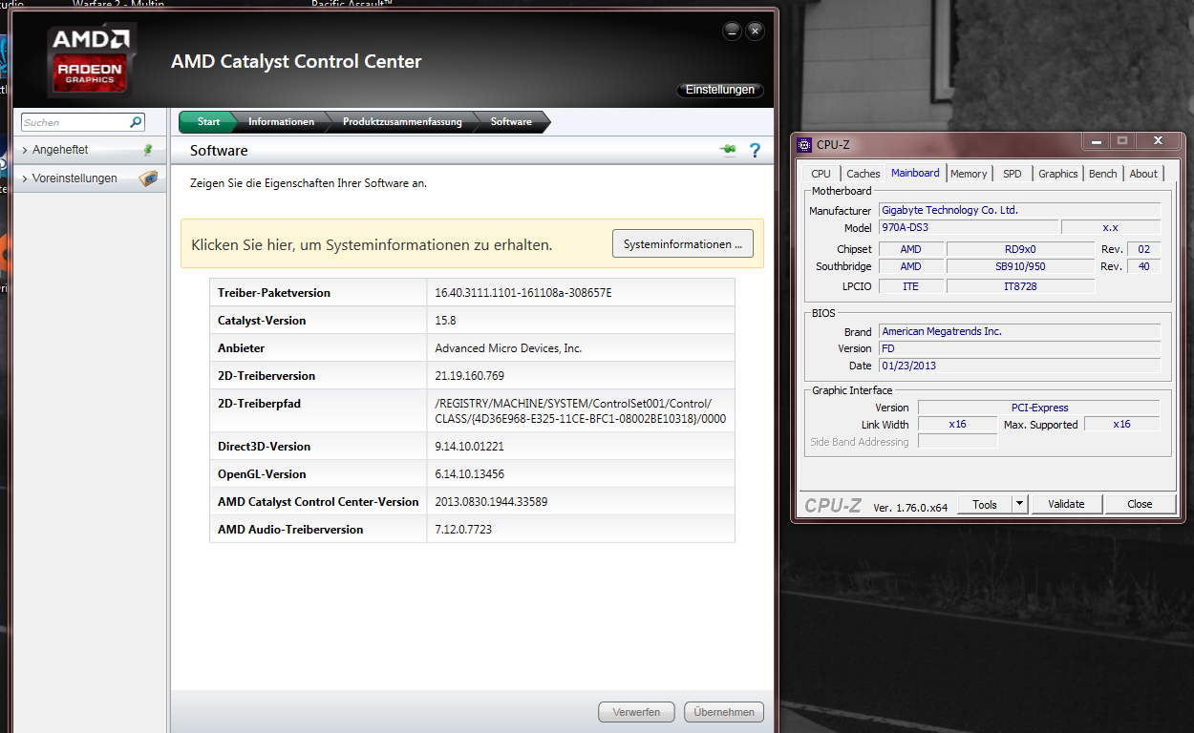Open the Einstellungen menu
The image size is (1194, 733).
[x=720, y=90]
